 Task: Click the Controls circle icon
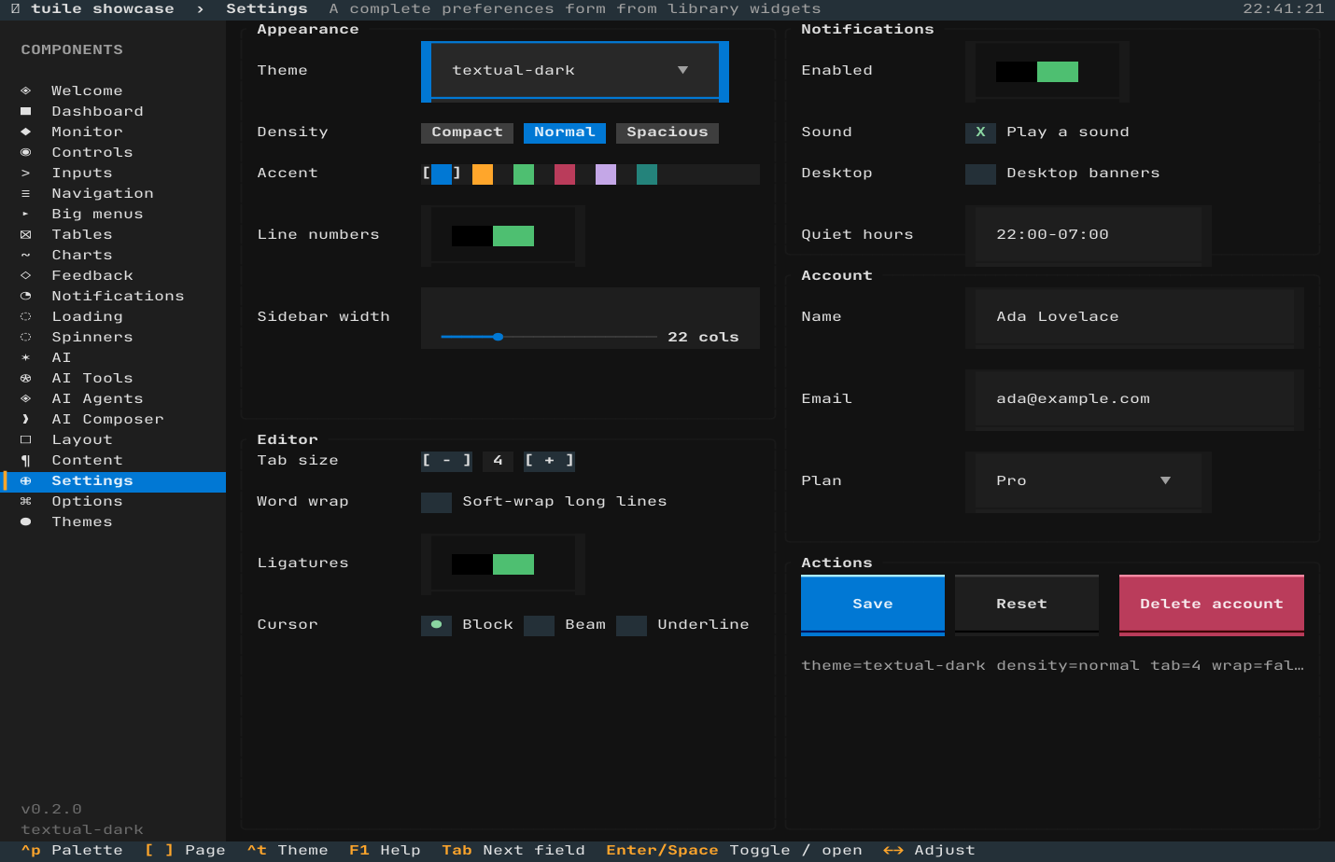tap(26, 152)
